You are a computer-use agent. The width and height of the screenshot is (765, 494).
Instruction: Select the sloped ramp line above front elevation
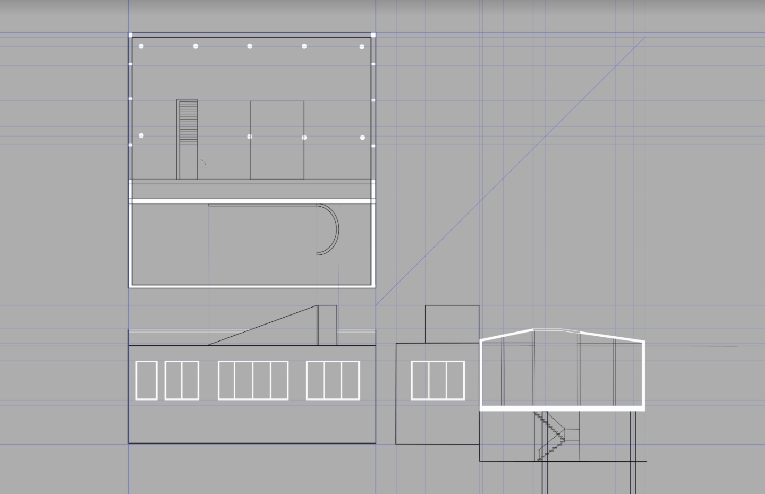(x=262, y=325)
